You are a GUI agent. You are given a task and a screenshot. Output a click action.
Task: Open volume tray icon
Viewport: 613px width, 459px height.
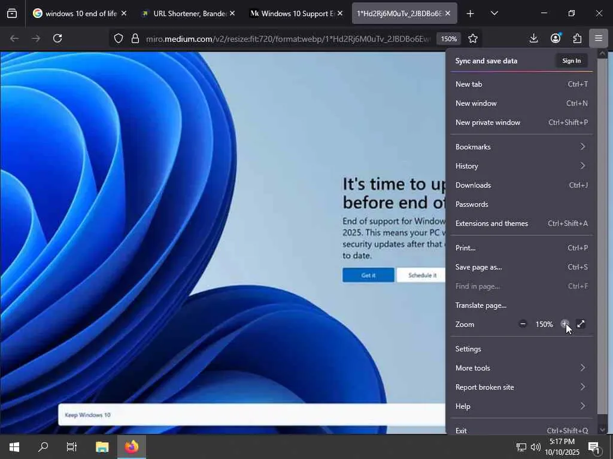536,447
